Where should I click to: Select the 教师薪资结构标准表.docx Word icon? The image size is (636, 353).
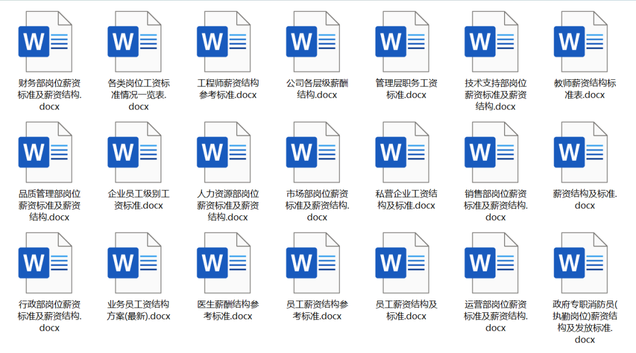click(581, 42)
